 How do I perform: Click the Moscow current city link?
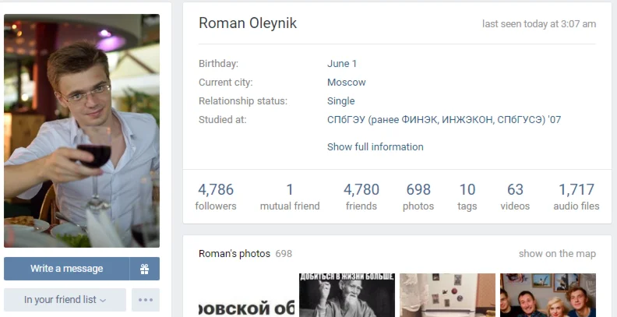[x=346, y=83]
